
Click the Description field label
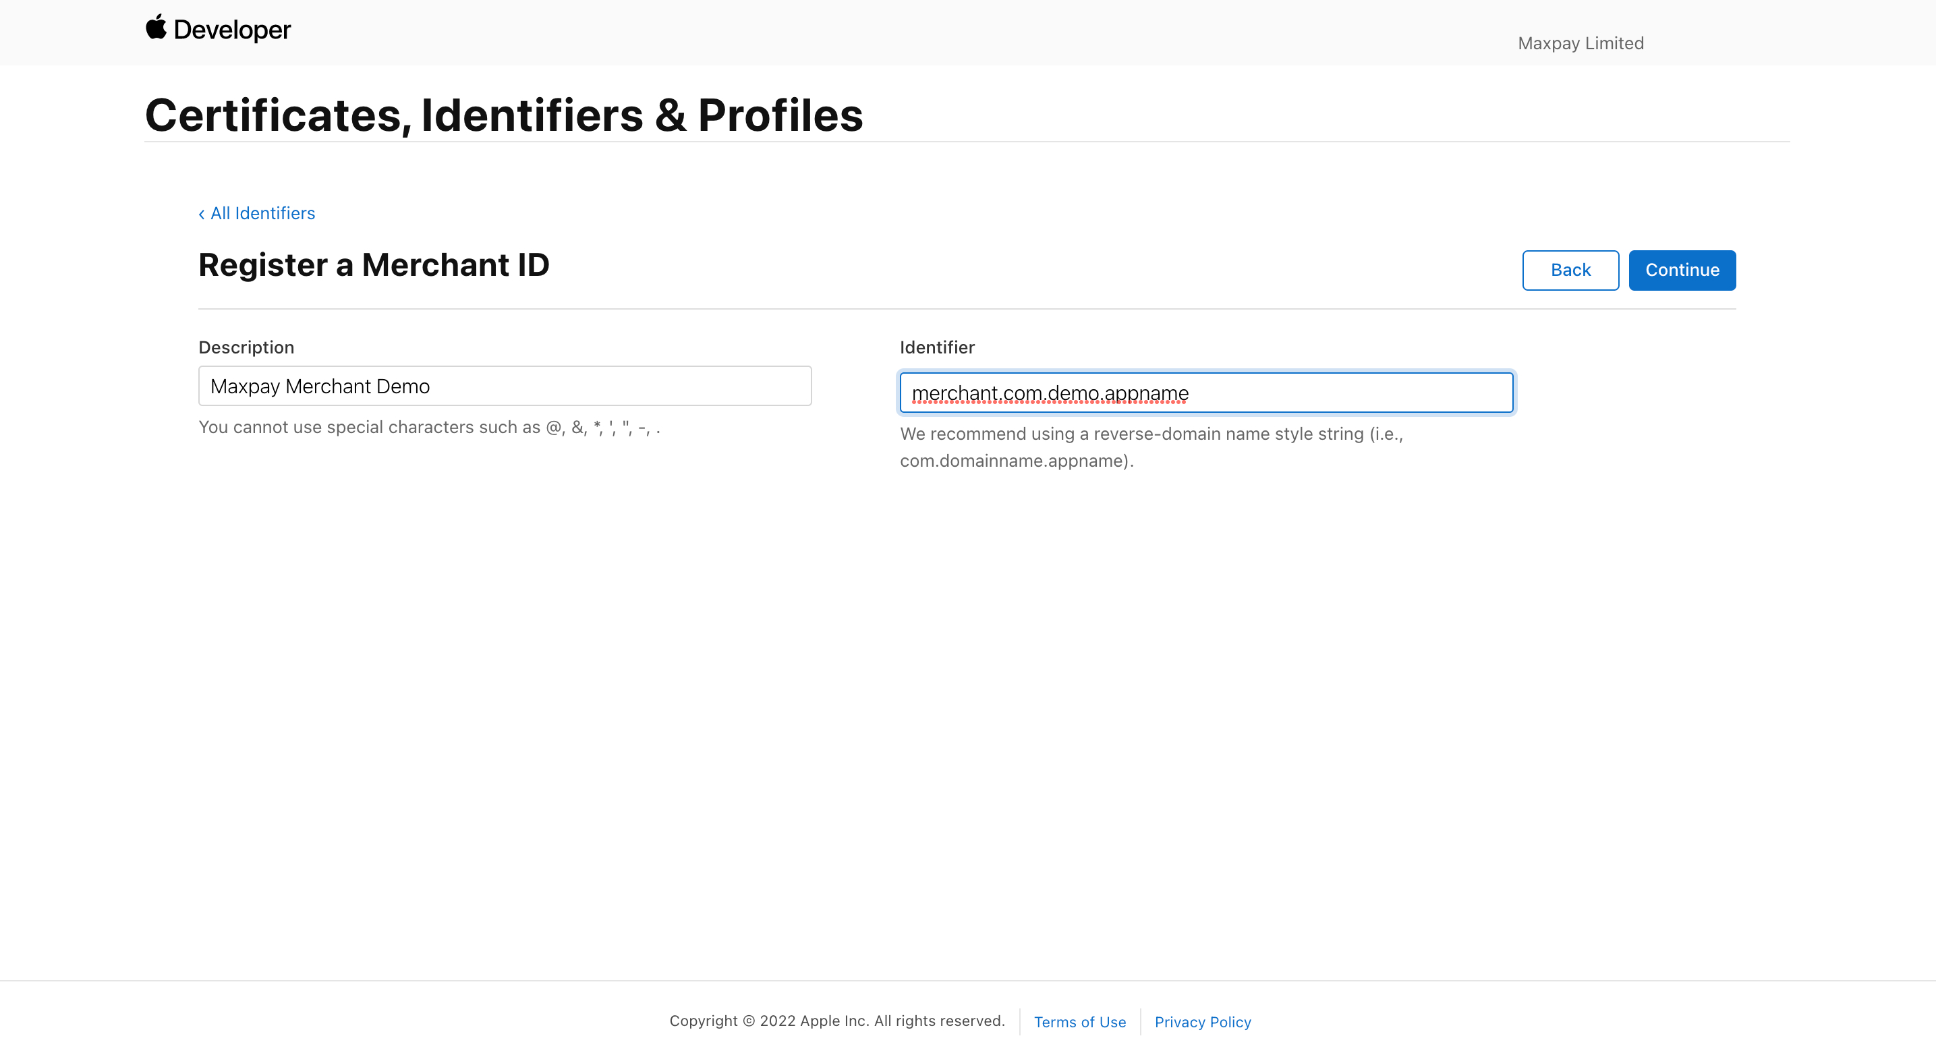tap(246, 347)
